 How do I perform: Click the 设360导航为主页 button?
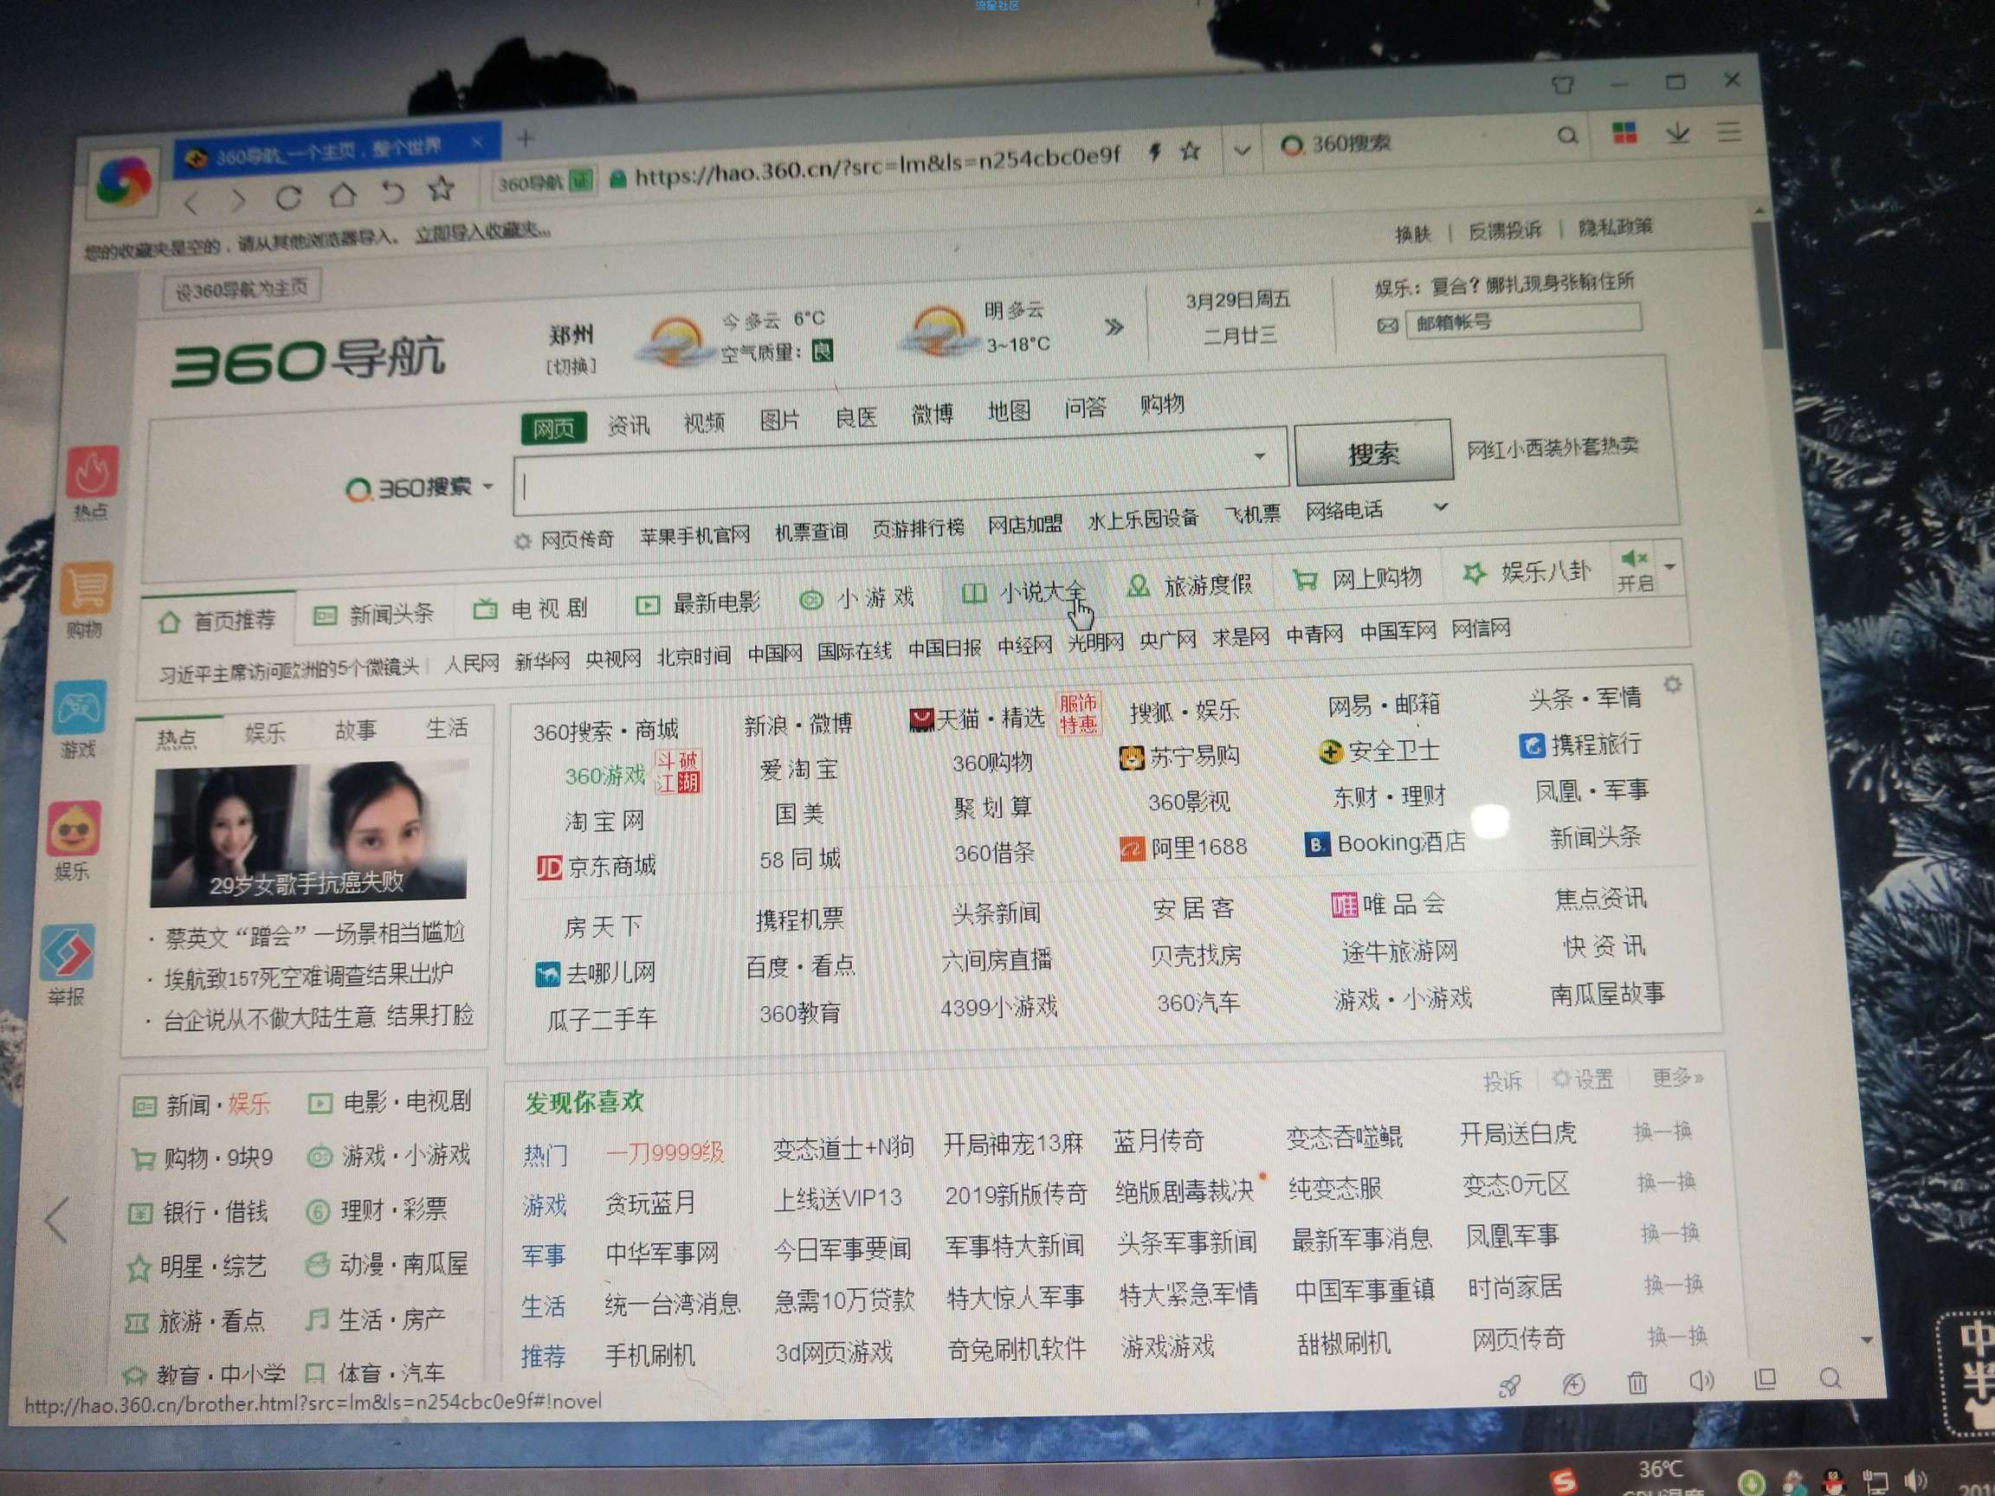tap(241, 289)
